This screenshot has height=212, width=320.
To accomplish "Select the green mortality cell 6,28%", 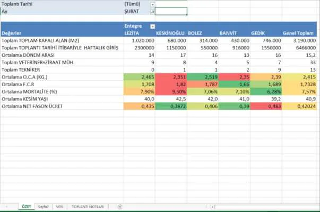I will pyautogui.click(x=266, y=92).
